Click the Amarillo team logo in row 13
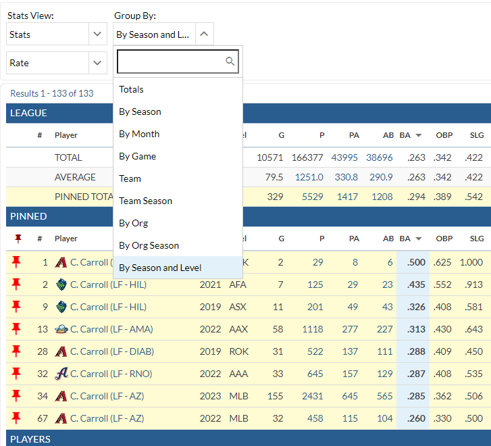The width and height of the screenshot is (491, 446). [x=61, y=329]
